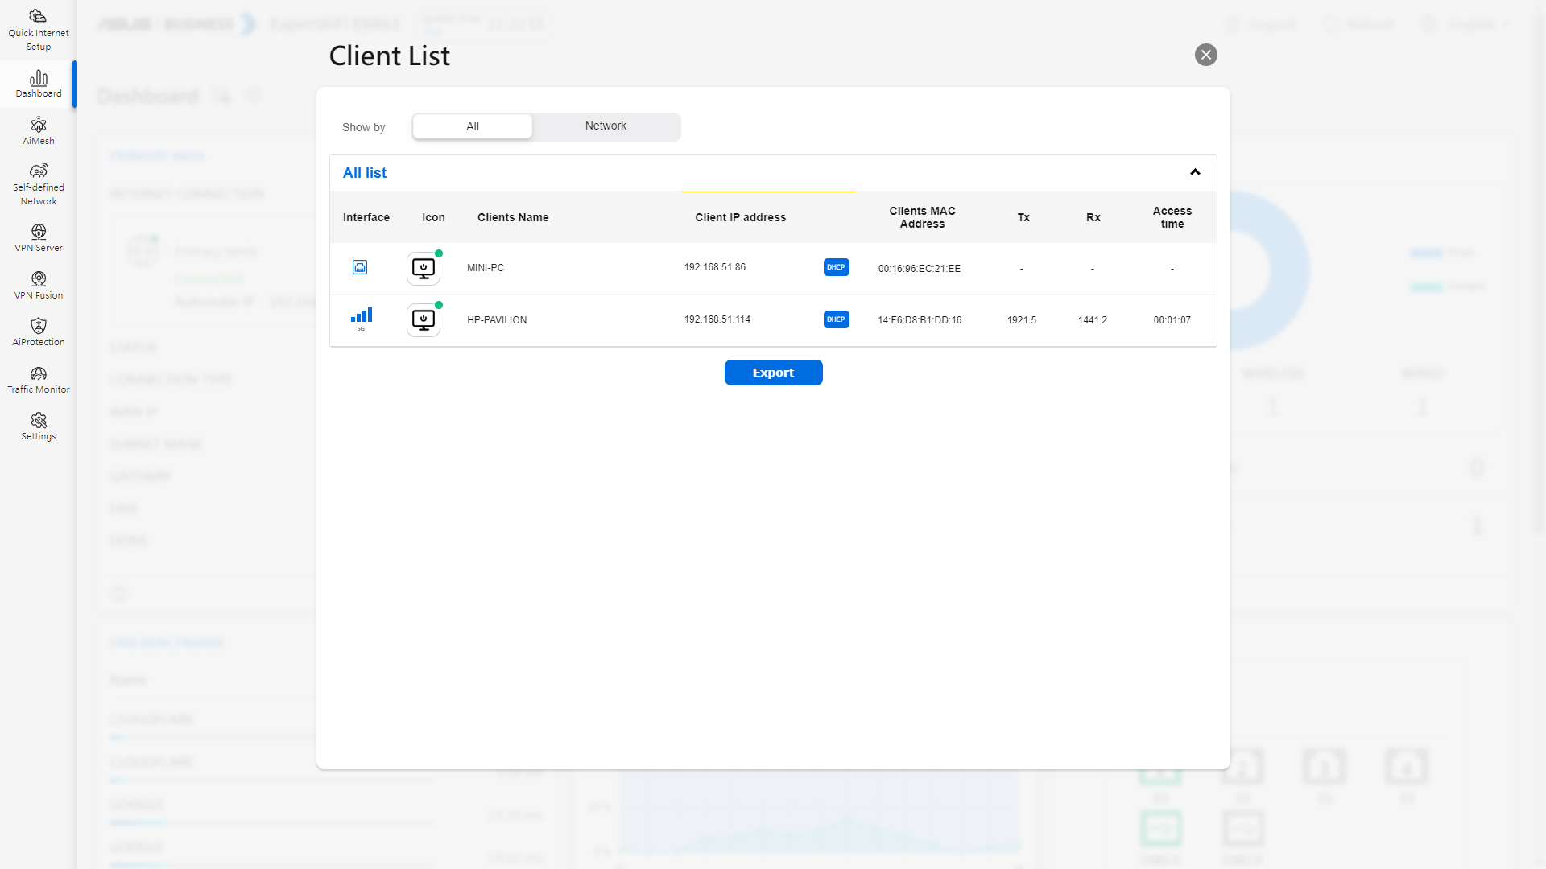
Task: Click the Dashboard sidebar item
Action: (38, 84)
